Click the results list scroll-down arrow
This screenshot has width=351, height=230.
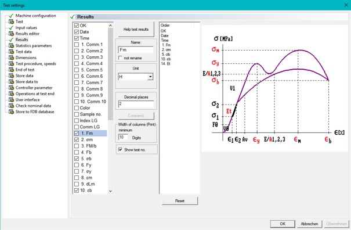pyautogui.click(x=110, y=191)
